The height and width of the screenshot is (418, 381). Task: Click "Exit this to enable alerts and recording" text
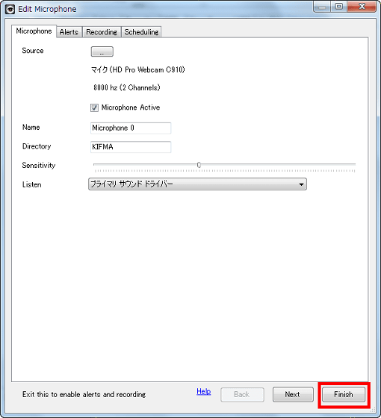pyautogui.click(x=84, y=395)
